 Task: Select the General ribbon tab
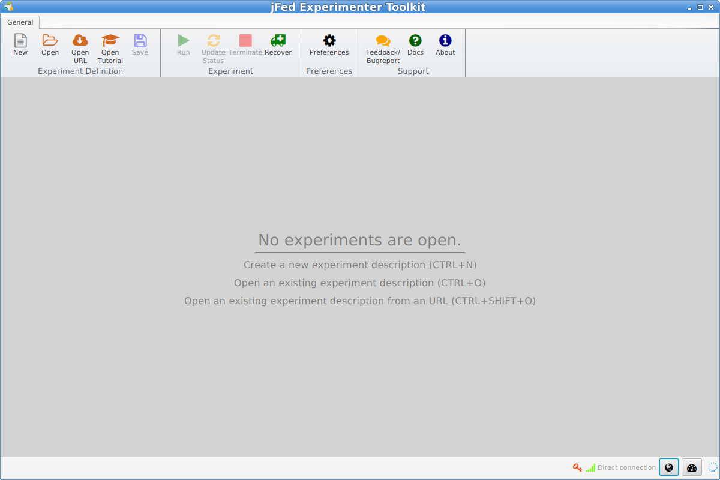pos(20,22)
